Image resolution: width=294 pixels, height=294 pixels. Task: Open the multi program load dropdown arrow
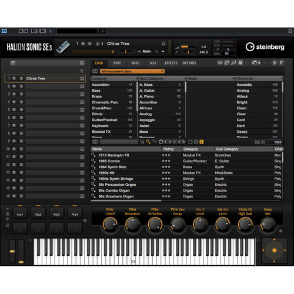pyautogui.click(x=82, y=63)
